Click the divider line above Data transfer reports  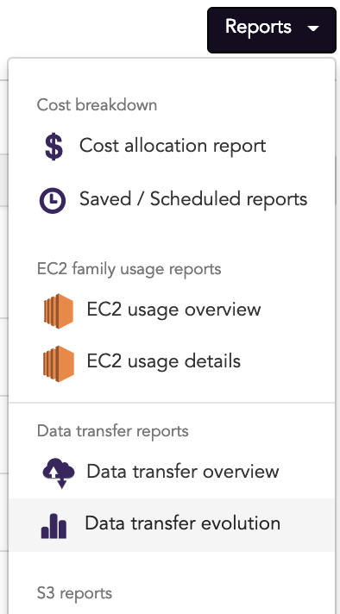pos(173,403)
